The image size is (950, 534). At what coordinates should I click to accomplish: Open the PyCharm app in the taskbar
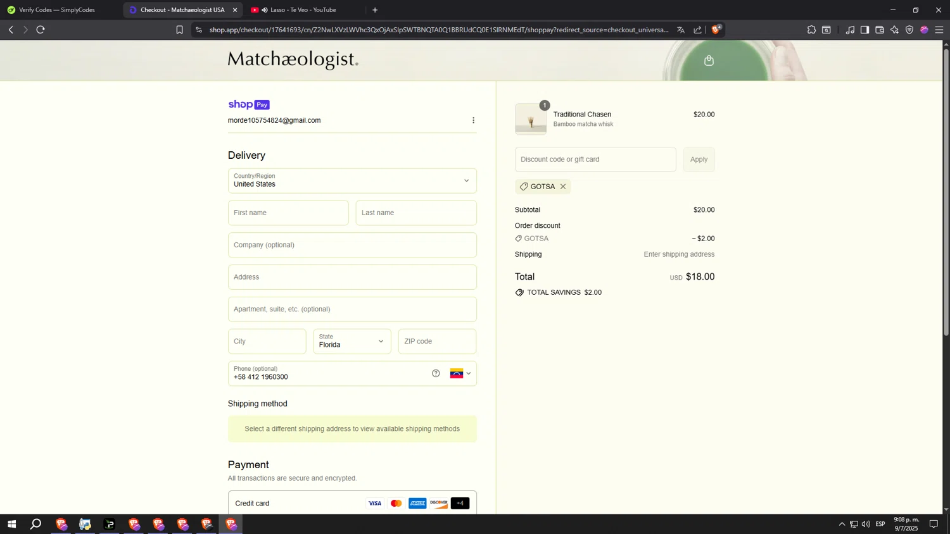pos(110,524)
